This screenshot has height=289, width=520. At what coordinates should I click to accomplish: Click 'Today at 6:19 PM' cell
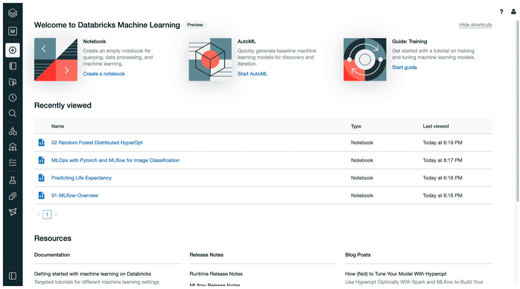pyautogui.click(x=443, y=143)
